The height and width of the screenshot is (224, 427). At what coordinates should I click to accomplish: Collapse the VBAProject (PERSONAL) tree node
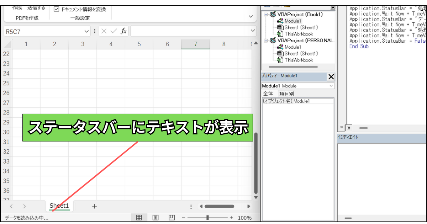[265, 41]
